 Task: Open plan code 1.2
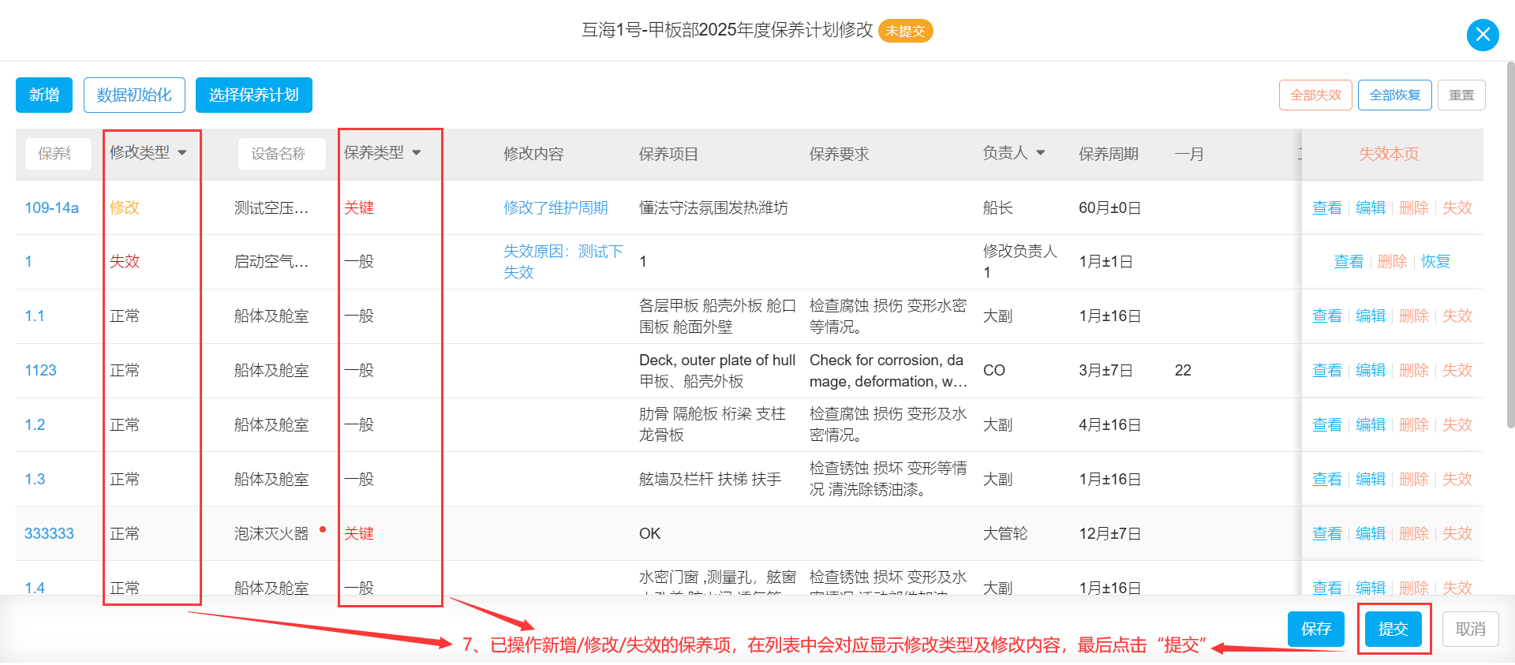click(x=35, y=424)
